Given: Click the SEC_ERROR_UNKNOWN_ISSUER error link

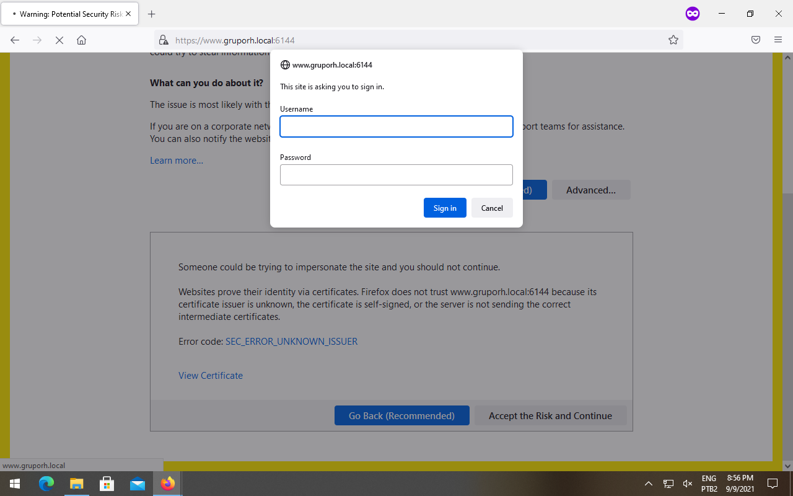Looking at the screenshot, I should click(291, 341).
